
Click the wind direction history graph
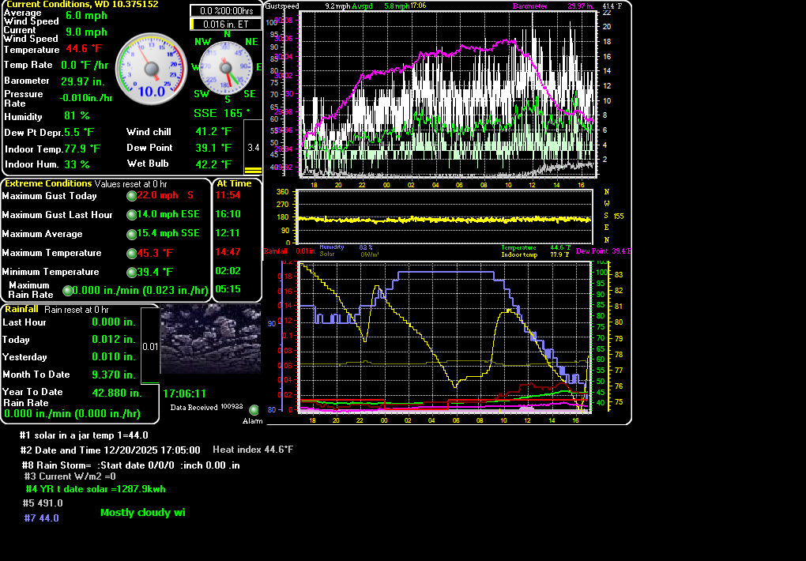click(x=444, y=217)
